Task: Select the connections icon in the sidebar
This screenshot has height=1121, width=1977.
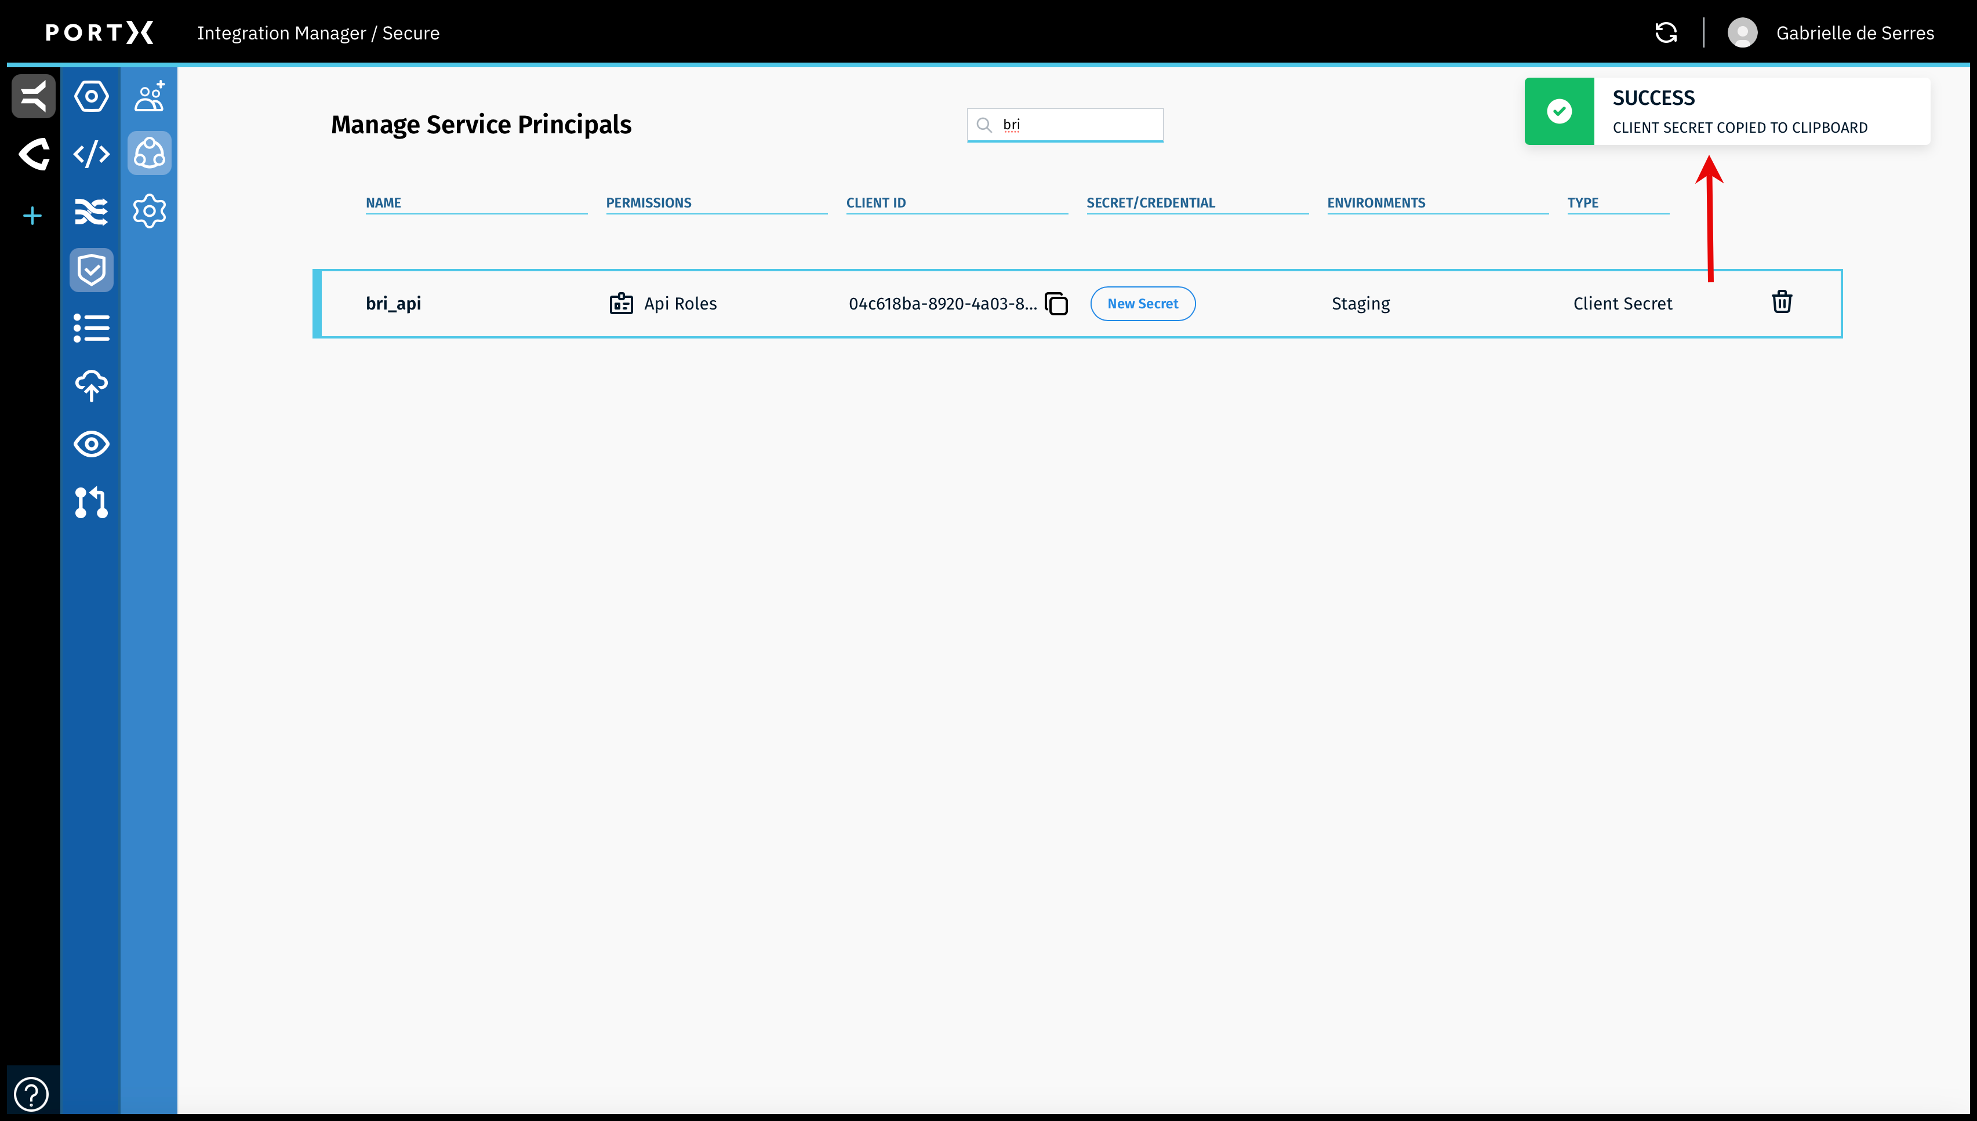Action: coord(148,153)
